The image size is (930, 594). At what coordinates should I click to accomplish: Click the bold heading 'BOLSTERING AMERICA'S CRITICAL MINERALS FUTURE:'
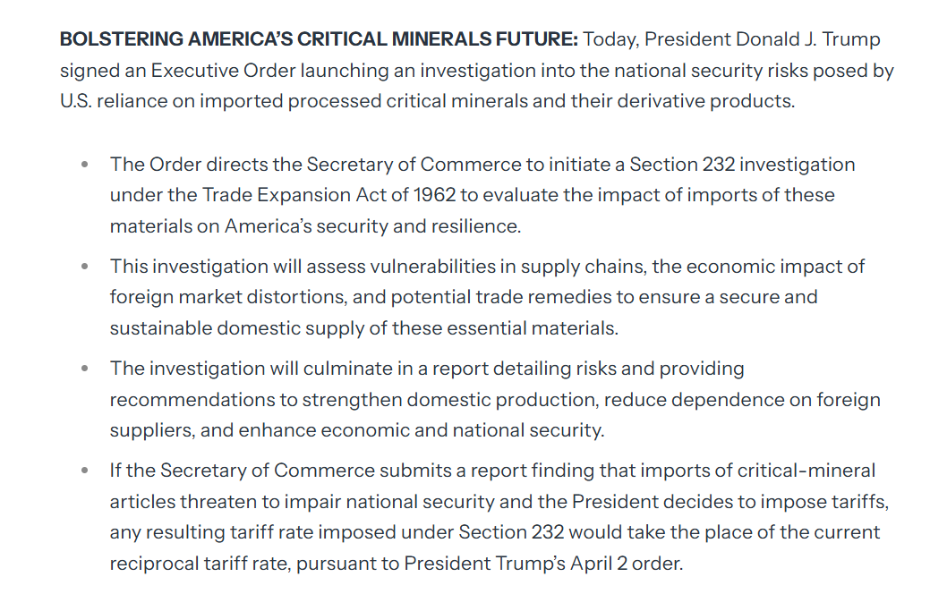(319, 39)
